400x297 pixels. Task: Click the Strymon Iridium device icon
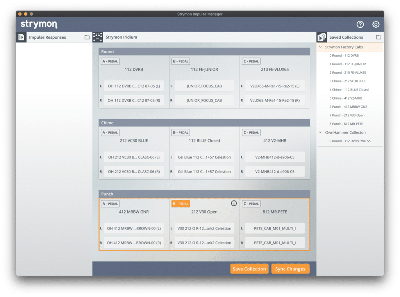click(97, 37)
